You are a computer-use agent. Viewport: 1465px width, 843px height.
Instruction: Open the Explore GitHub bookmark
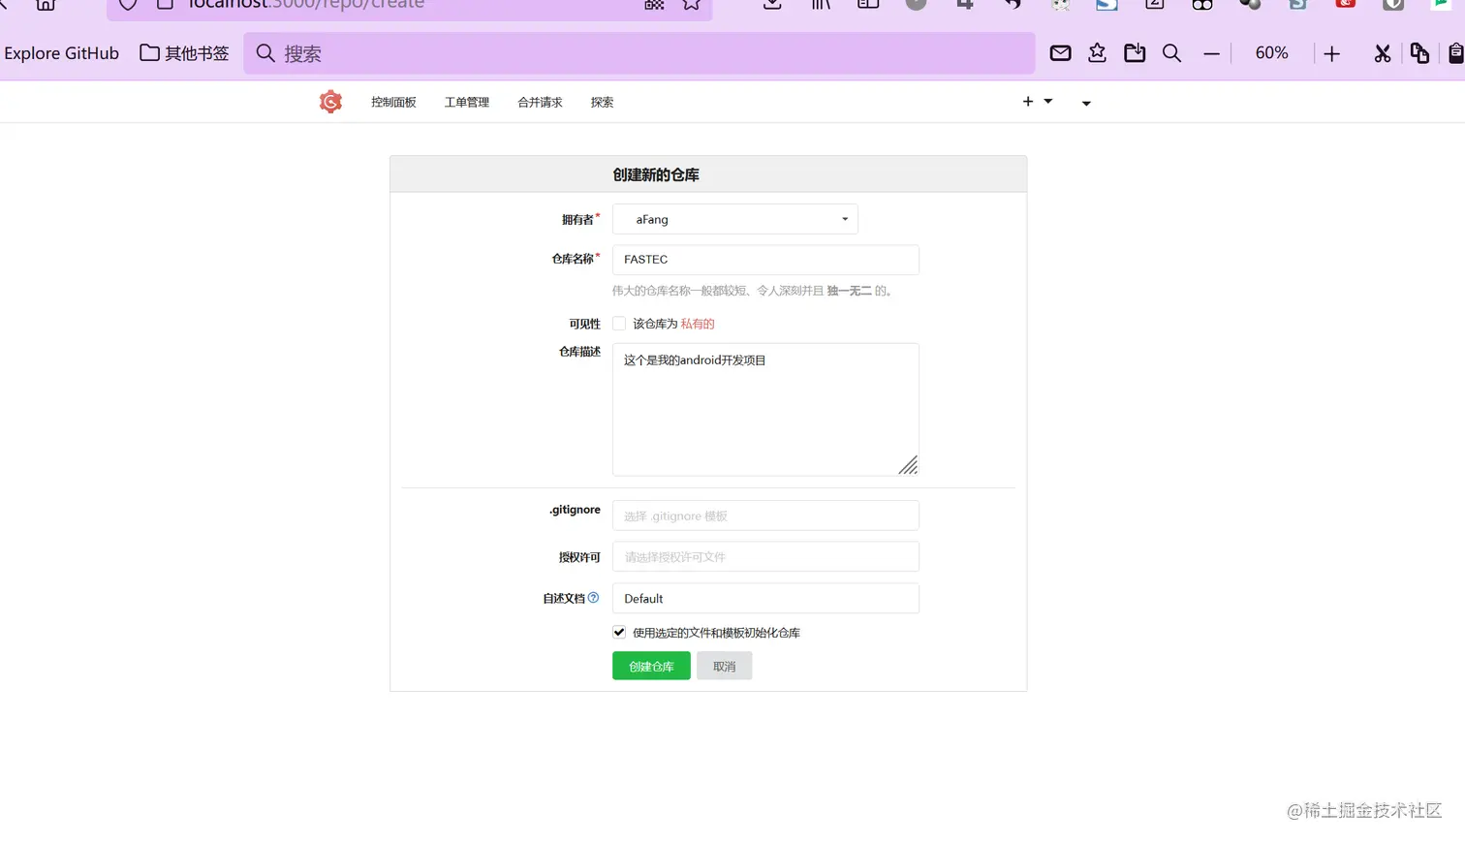click(x=62, y=53)
